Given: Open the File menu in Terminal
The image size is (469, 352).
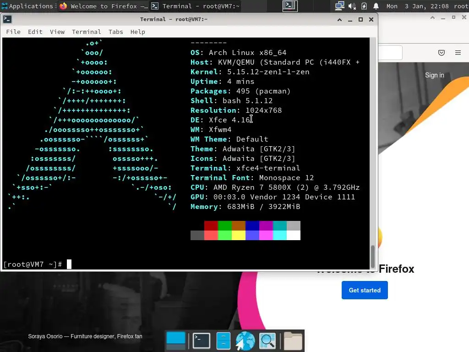Looking at the screenshot, I should point(13,32).
